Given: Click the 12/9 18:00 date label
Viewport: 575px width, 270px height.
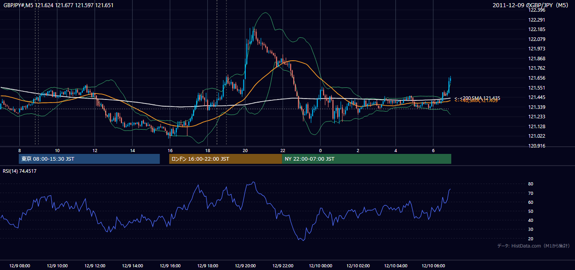Looking at the screenshot, I should pyautogui.click(x=207, y=266).
